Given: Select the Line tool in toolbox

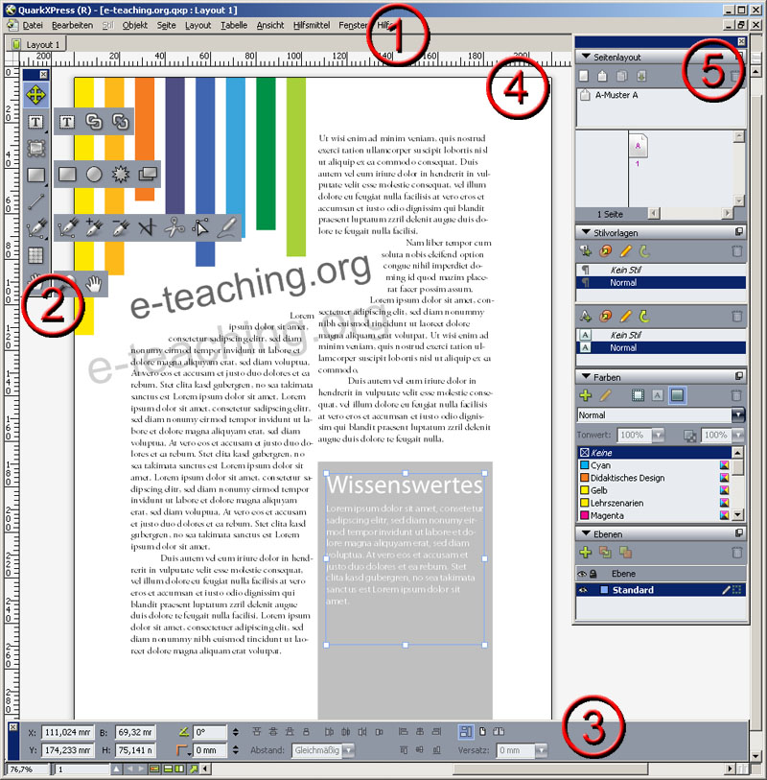Looking at the screenshot, I should (35, 201).
